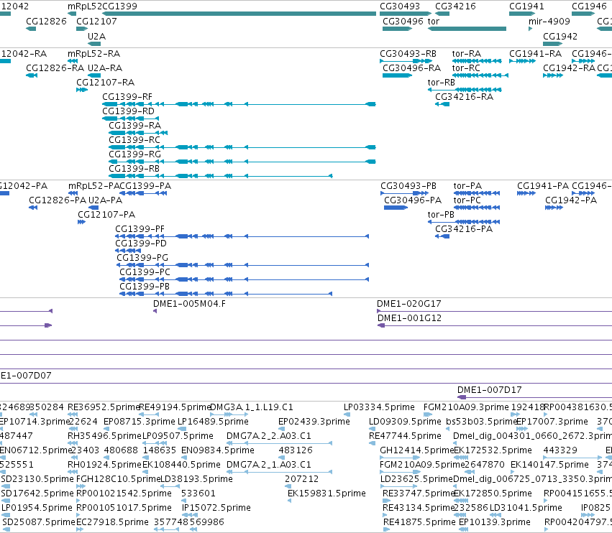The height and width of the screenshot is (533, 612).
Task: Click the CG12826-PA protein label
Action: 58,200
